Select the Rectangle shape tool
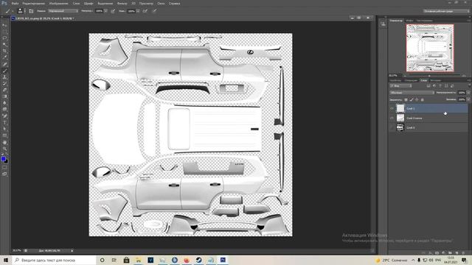 [4, 135]
